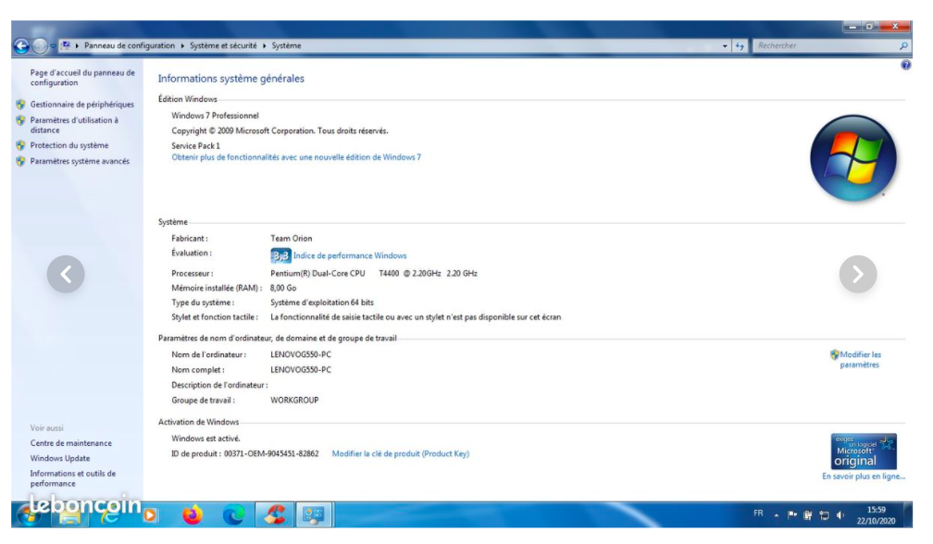Open Page d'accueil du panneau de configuration
This screenshot has width=933, height=544.
tap(82, 78)
